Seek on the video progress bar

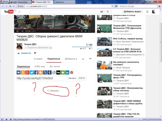point(54,29)
